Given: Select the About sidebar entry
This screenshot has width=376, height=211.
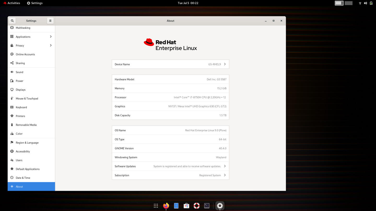Looking at the screenshot, I should (31, 187).
